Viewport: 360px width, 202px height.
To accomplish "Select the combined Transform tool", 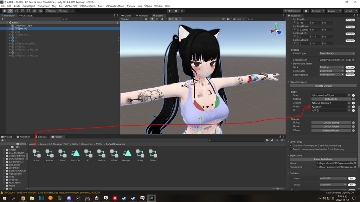I will pos(34,11).
